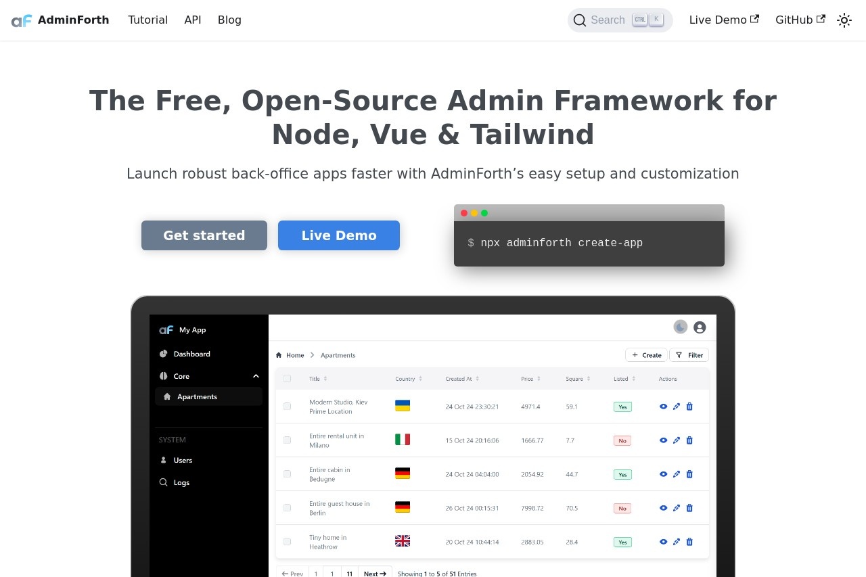Delete the Bedugne cabin row (trash icon)
The image size is (866, 577).
coord(689,474)
